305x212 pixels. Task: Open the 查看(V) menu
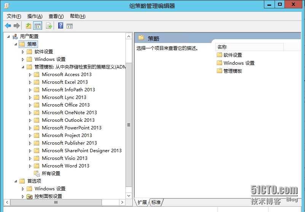56,16
